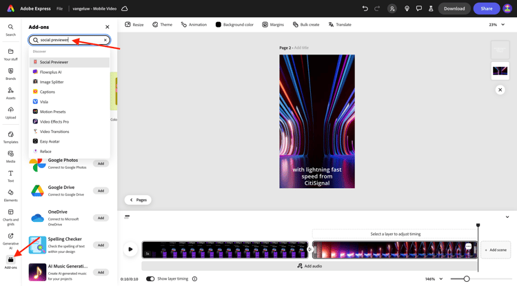Select Easy Avatar suggestion
This screenshot has width=517, height=286.
[x=69, y=141]
